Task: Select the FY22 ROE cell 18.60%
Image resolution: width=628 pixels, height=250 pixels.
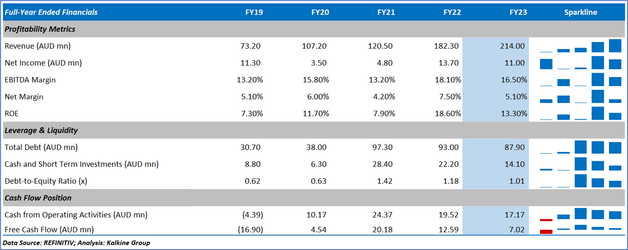Action: point(447,114)
